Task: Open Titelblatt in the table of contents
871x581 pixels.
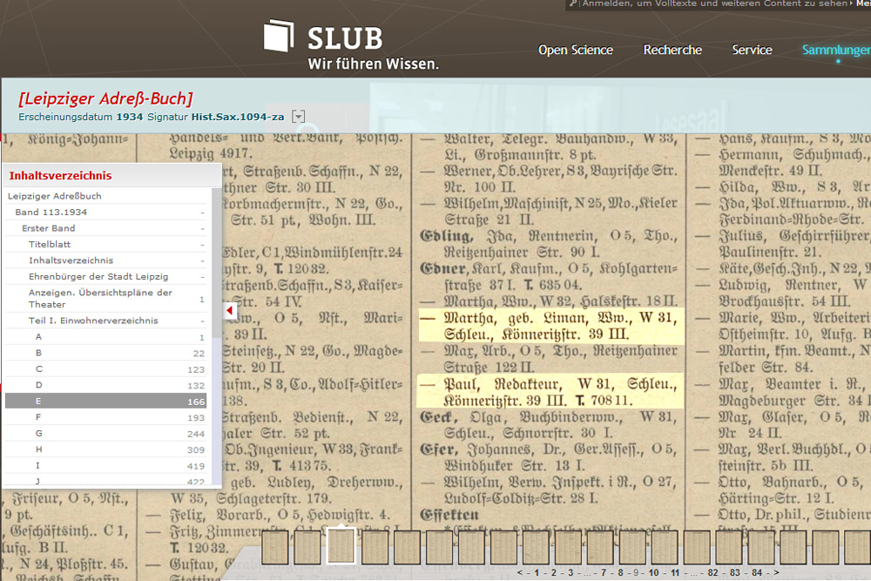Action: [49, 244]
